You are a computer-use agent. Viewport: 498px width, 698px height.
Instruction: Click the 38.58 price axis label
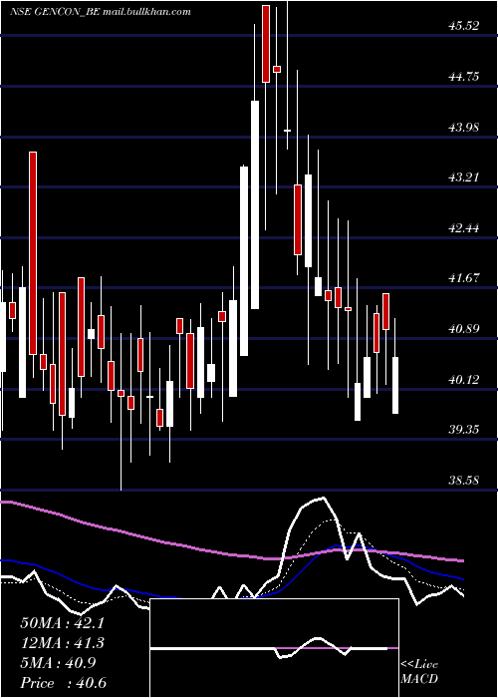[x=464, y=480]
